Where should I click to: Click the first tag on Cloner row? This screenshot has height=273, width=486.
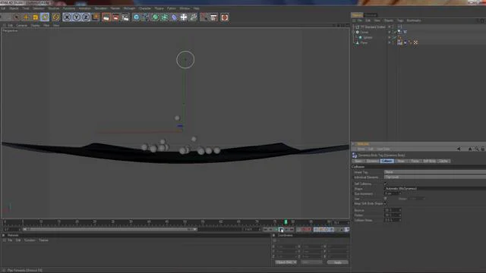400,32
